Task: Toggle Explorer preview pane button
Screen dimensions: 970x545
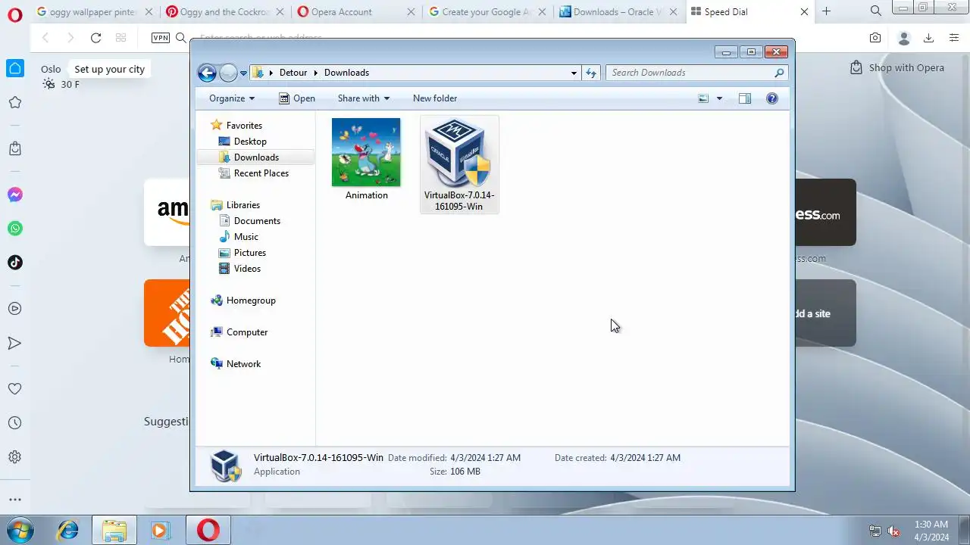Action: tap(745, 98)
